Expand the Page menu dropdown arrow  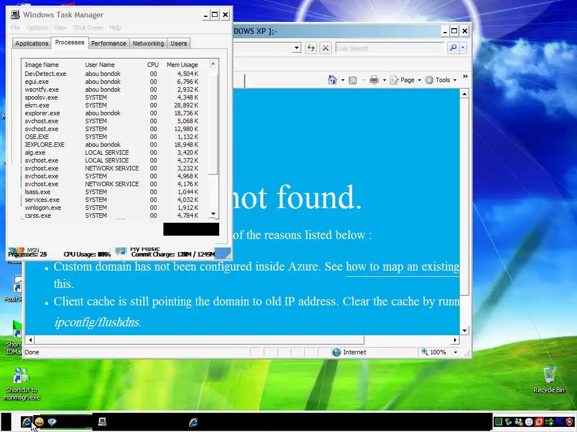[x=419, y=80]
